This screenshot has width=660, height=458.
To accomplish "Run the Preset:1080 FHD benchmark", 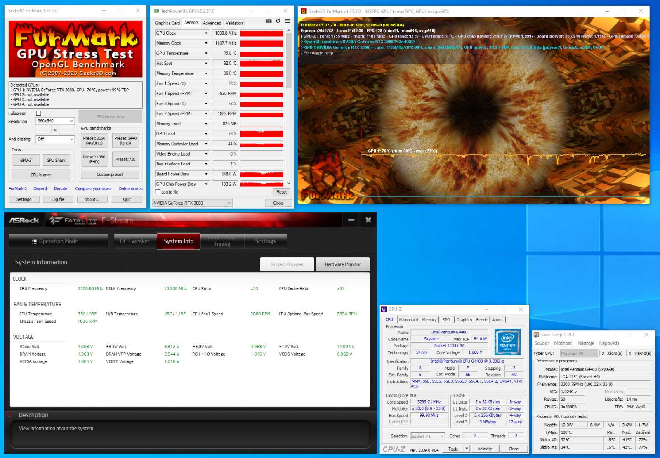I will click(94, 159).
